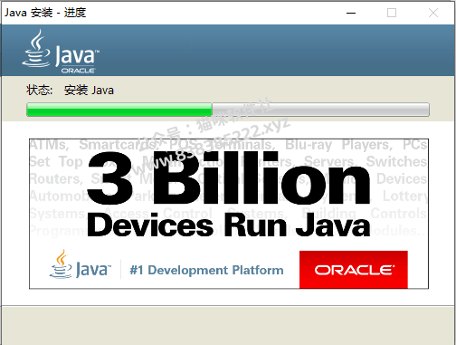Click the empty footer panel at the bottom
Screen dimensions: 456x345
[228, 325]
